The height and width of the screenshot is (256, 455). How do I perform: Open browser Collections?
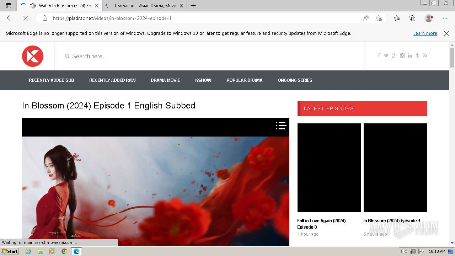(412, 18)
